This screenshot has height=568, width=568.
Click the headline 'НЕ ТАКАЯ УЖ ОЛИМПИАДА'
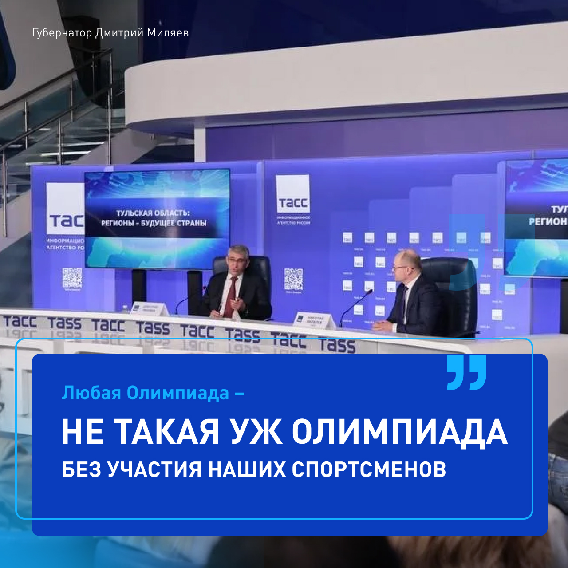coord(284,432)
